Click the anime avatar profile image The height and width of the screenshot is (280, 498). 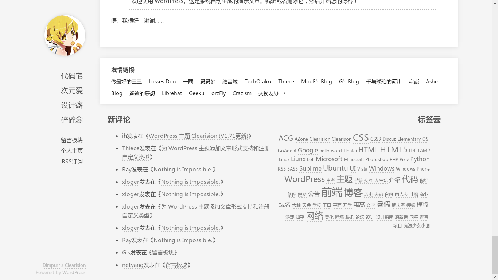[x=65, y=35]
